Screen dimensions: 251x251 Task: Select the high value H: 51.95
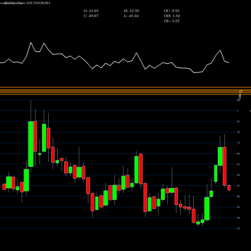[x=132, y=11]
